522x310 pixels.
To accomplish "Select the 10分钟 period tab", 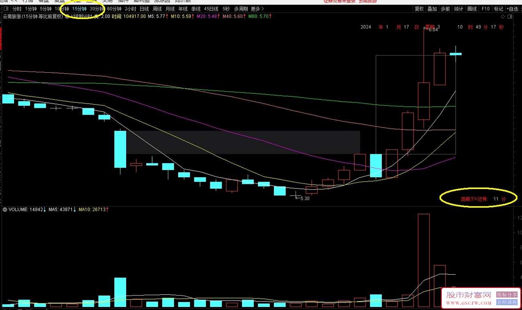I will coord(62,9).
